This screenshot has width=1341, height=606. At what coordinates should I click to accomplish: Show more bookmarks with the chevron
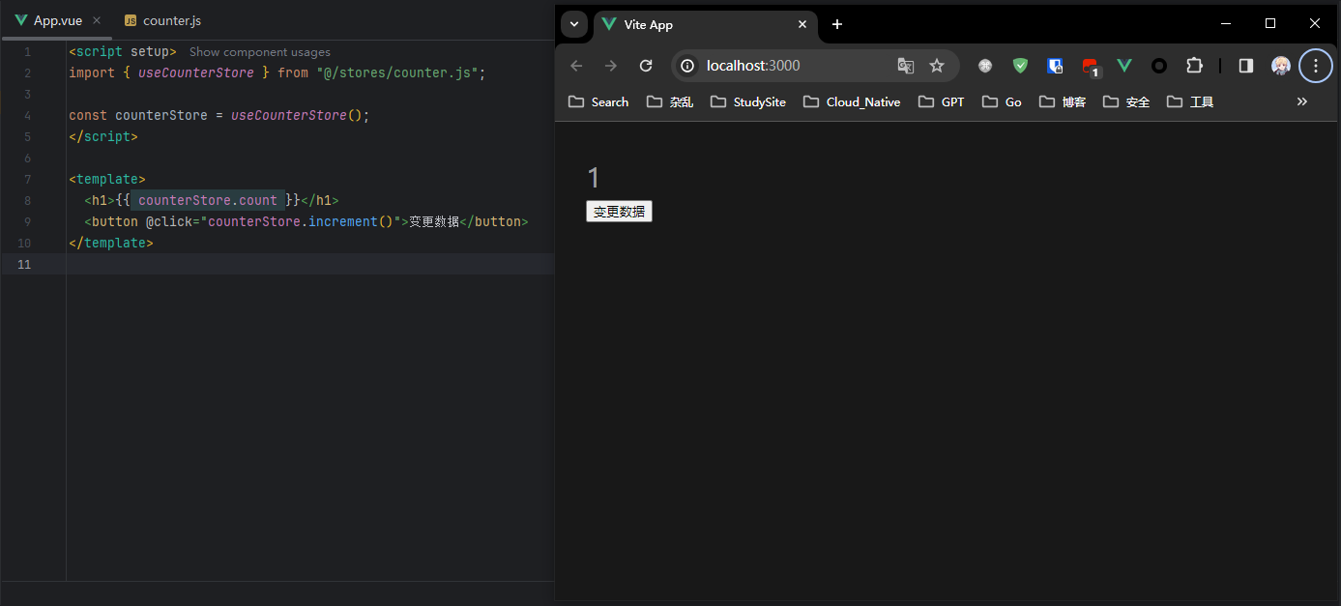click(1302, 101)
